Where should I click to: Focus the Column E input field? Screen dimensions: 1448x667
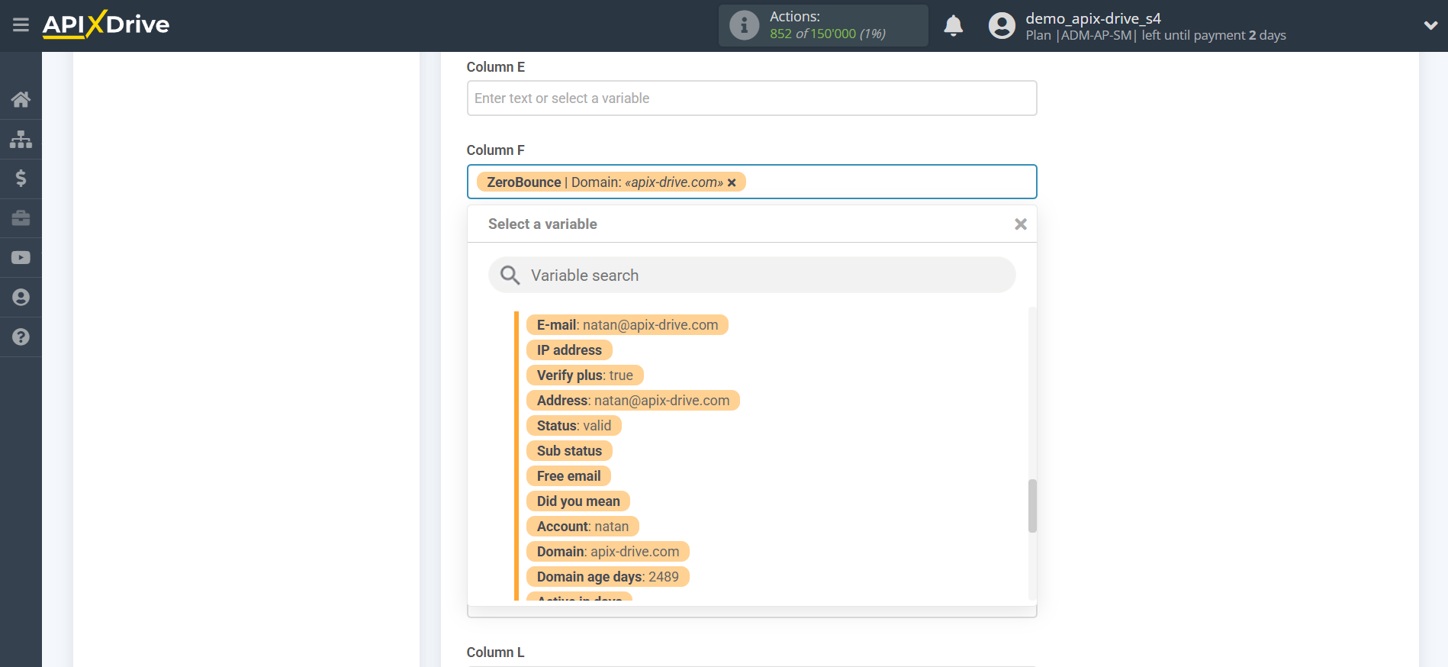pyautogui.click(x=751, y=98)
